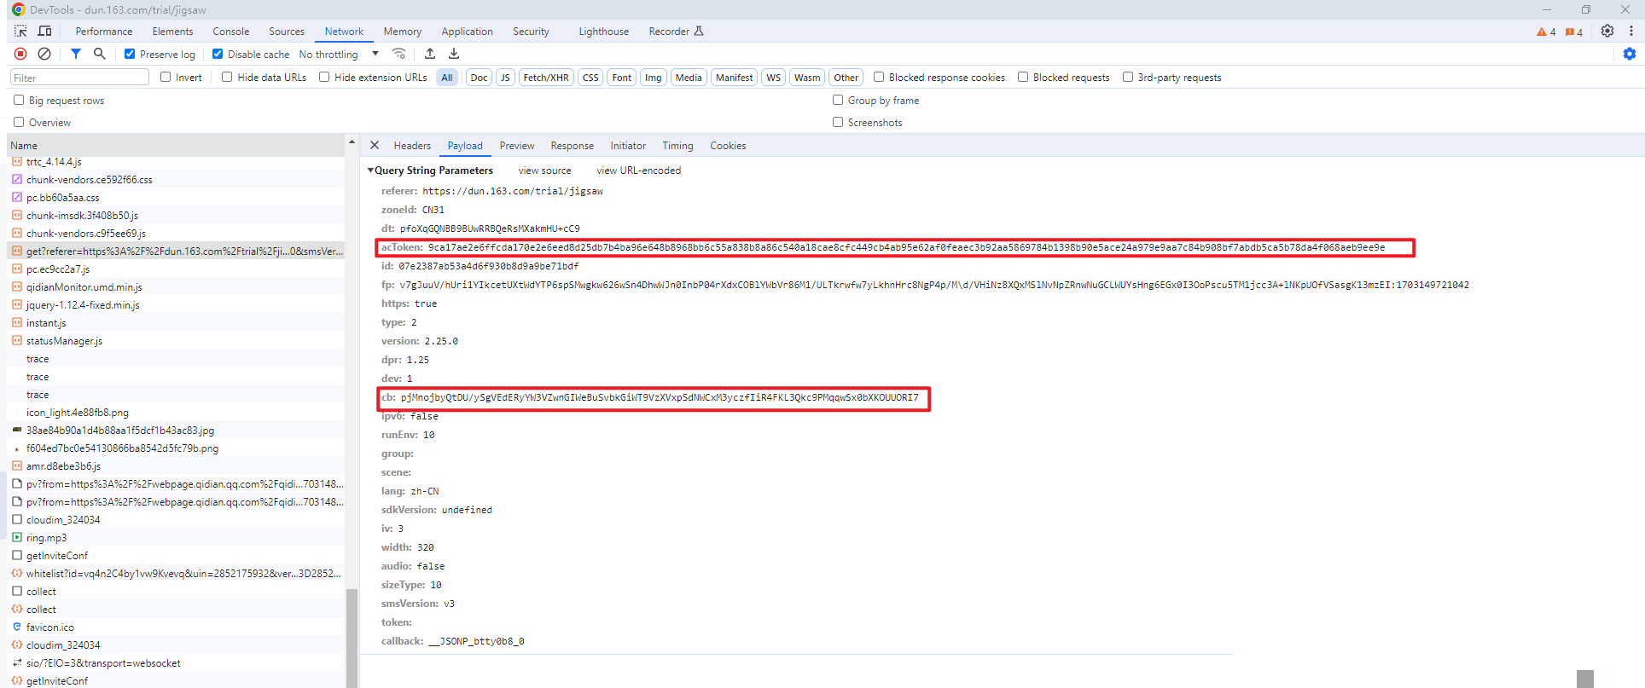Select trtc_4.14.4.js request row
1645x688 pixels.
coord(176,162)
